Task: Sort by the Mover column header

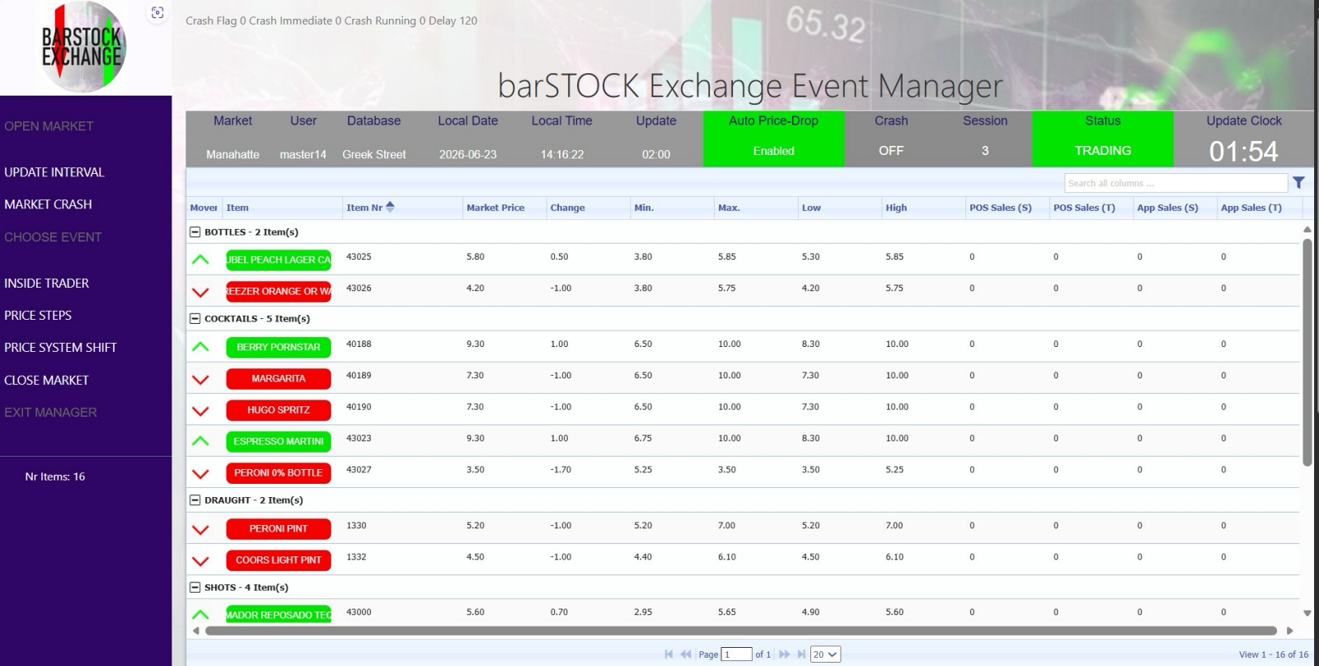Action: click(x=204, y=208)
